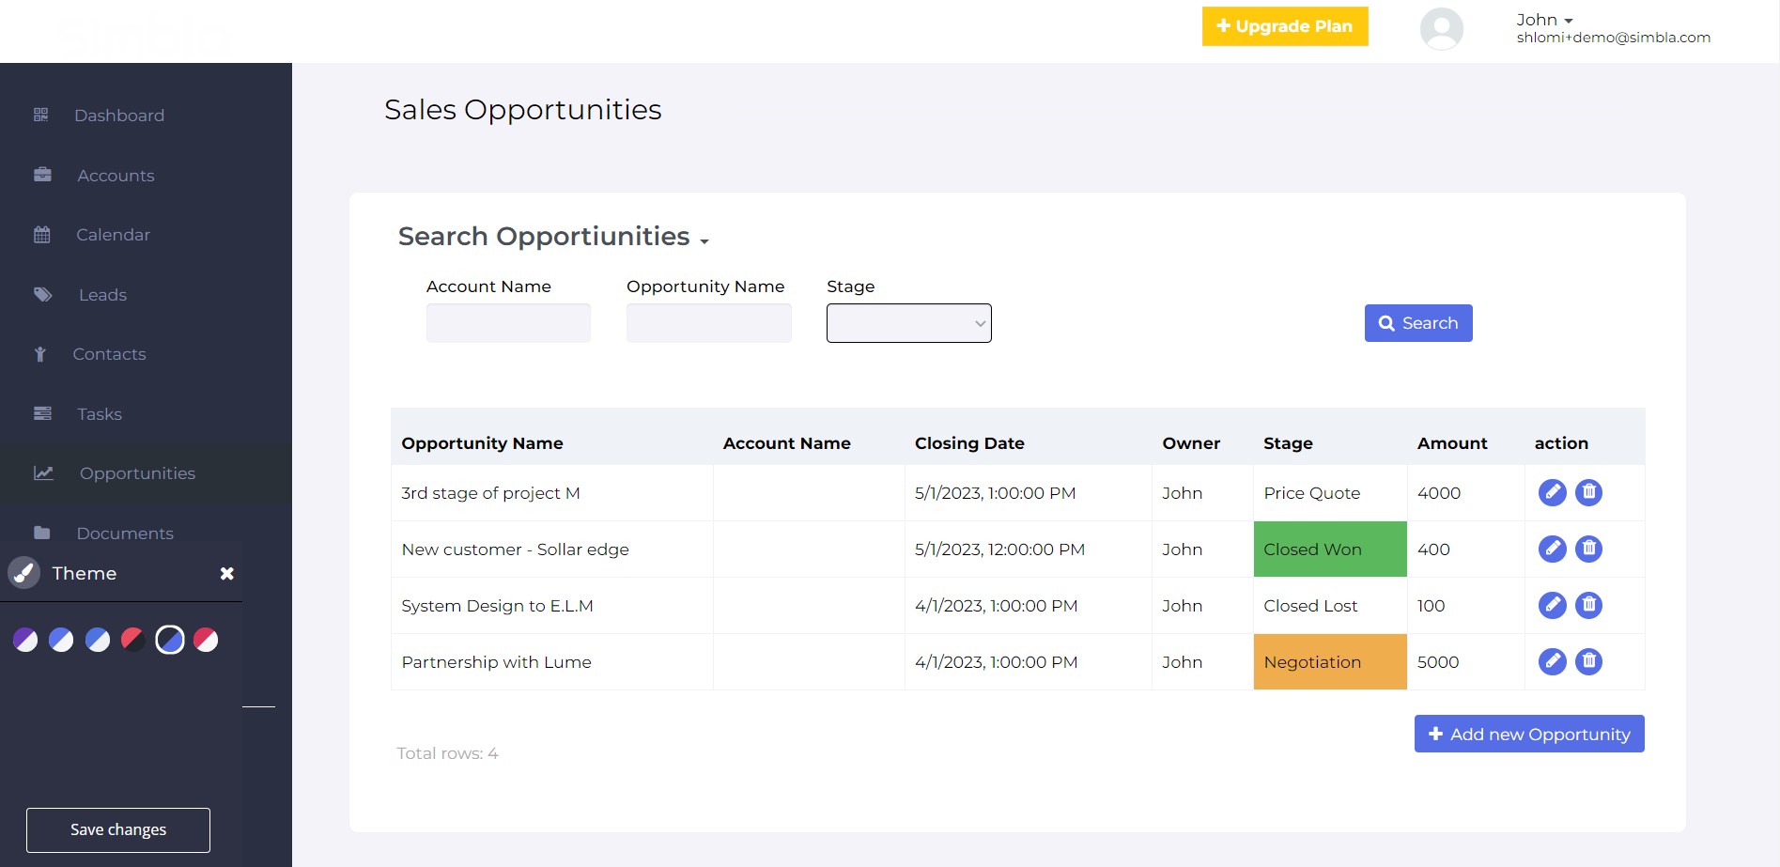Go to Tasks page
This screenshot has height=867, width=1780.
click(100, 414)
